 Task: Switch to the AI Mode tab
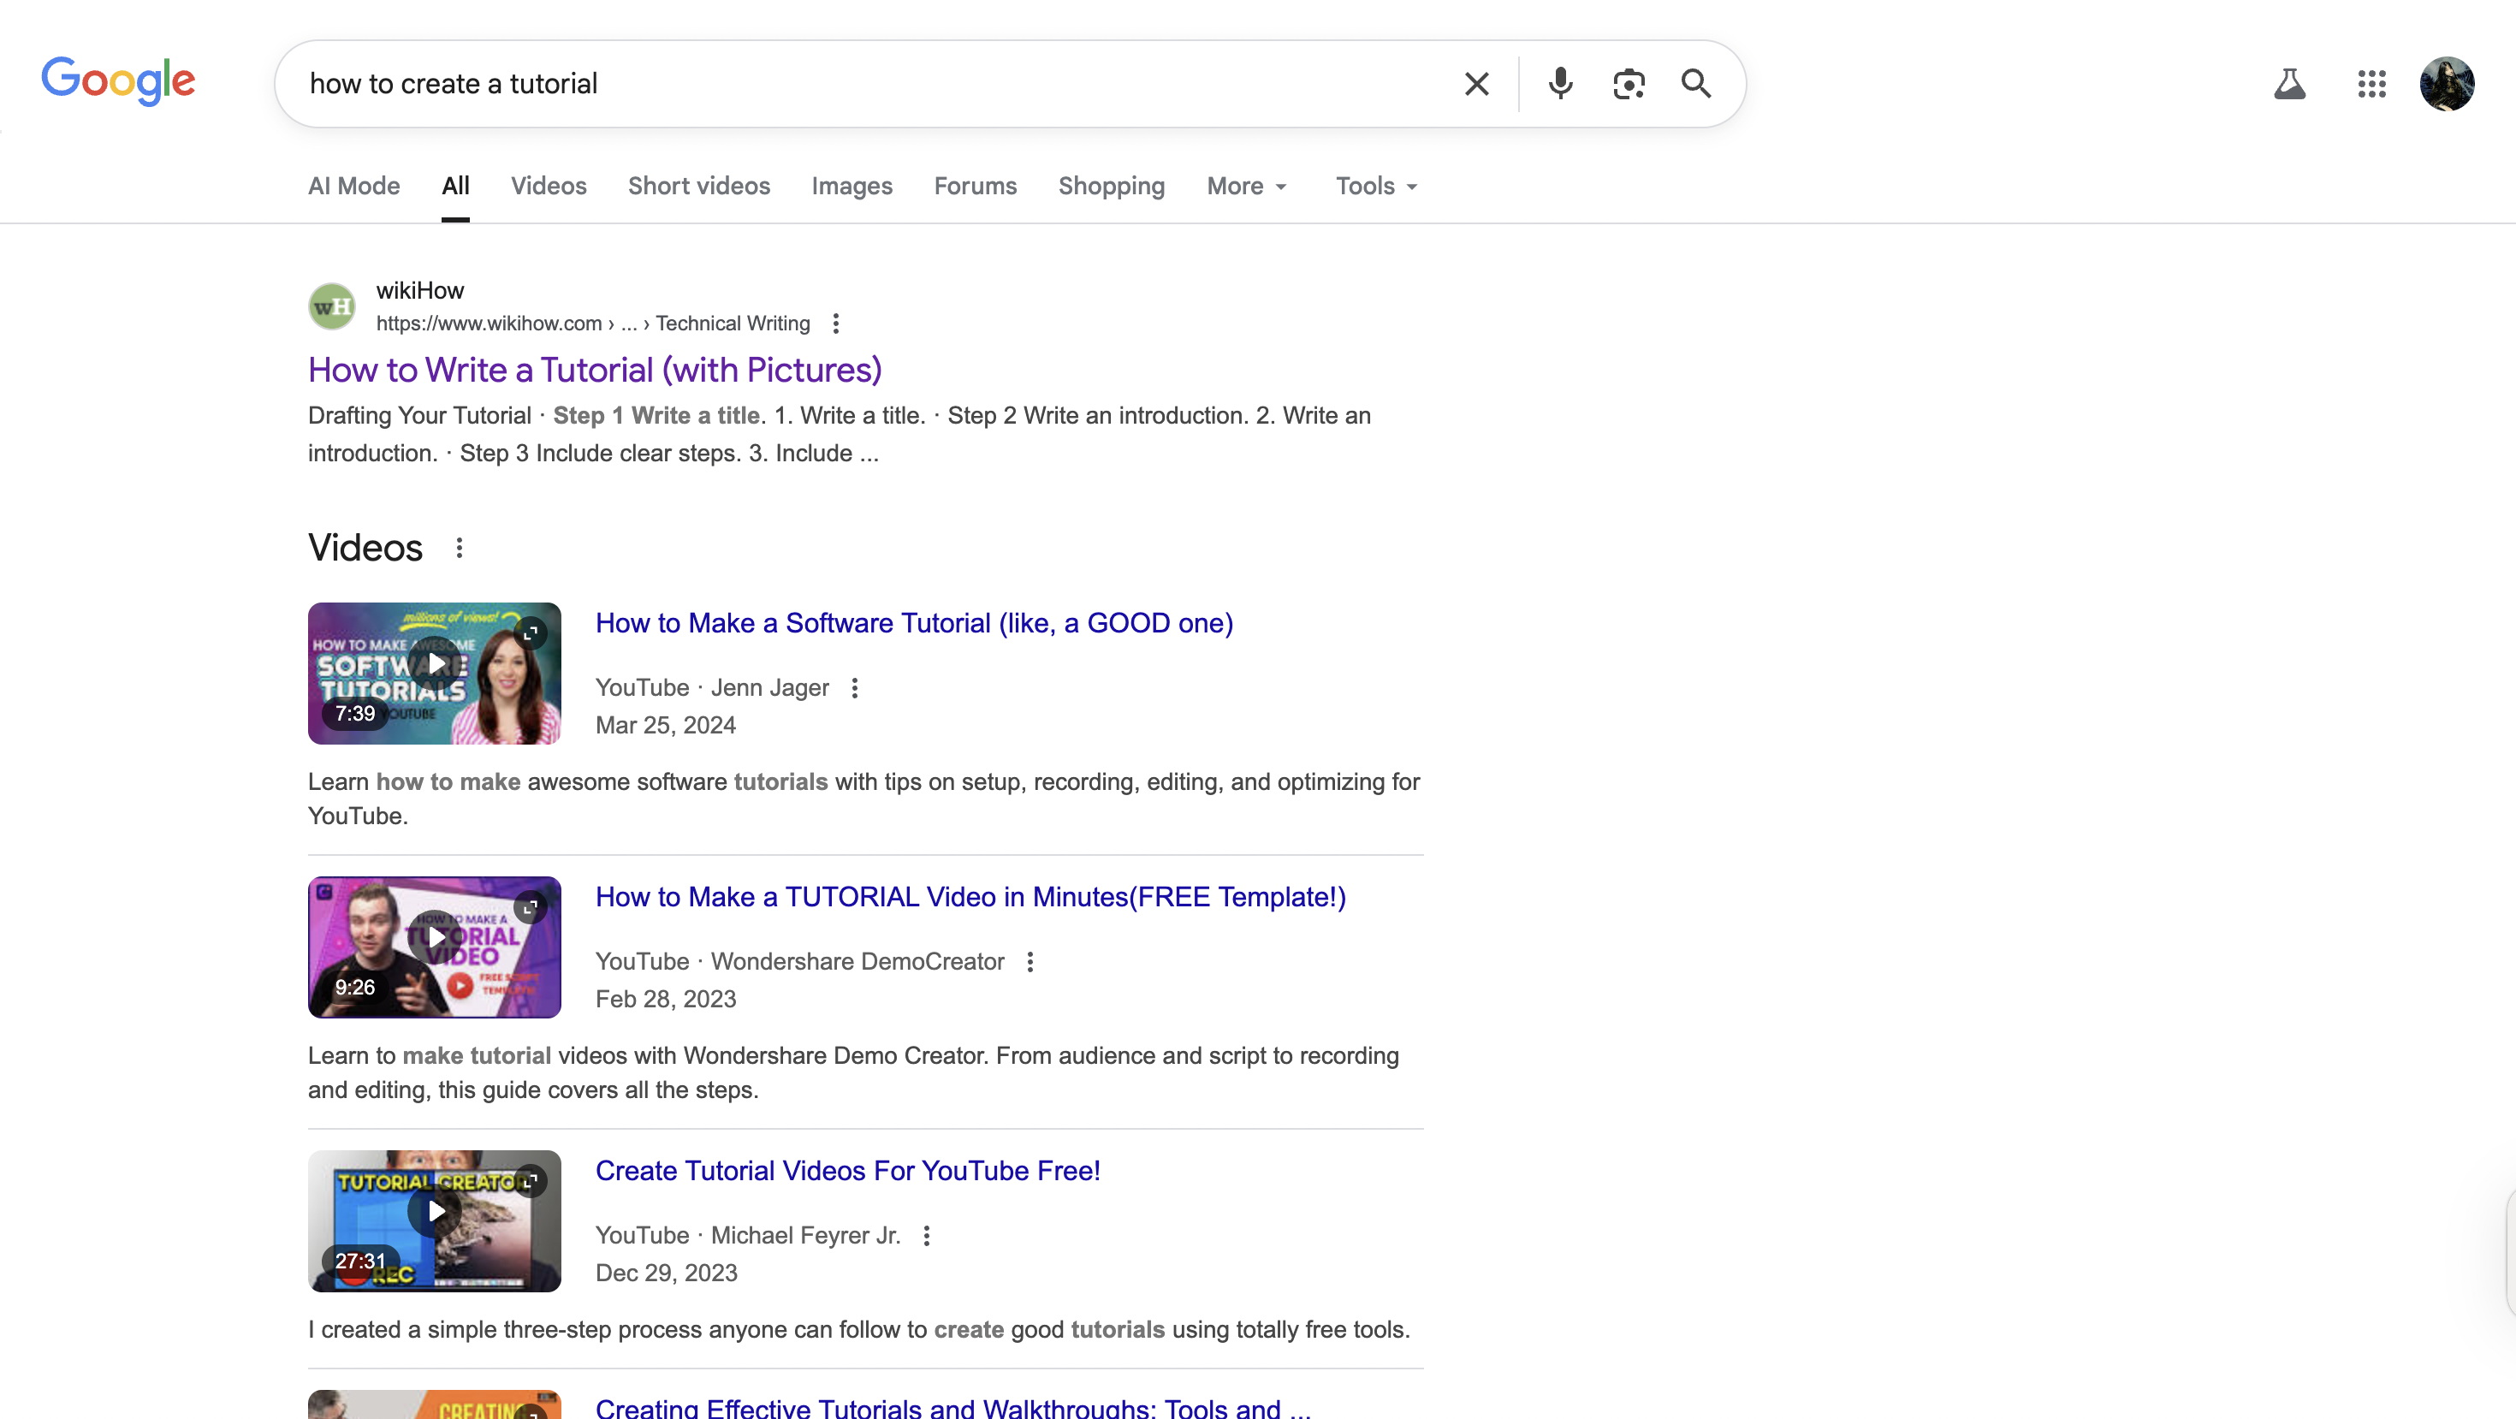pyautogui.click(x=353, y=186)
